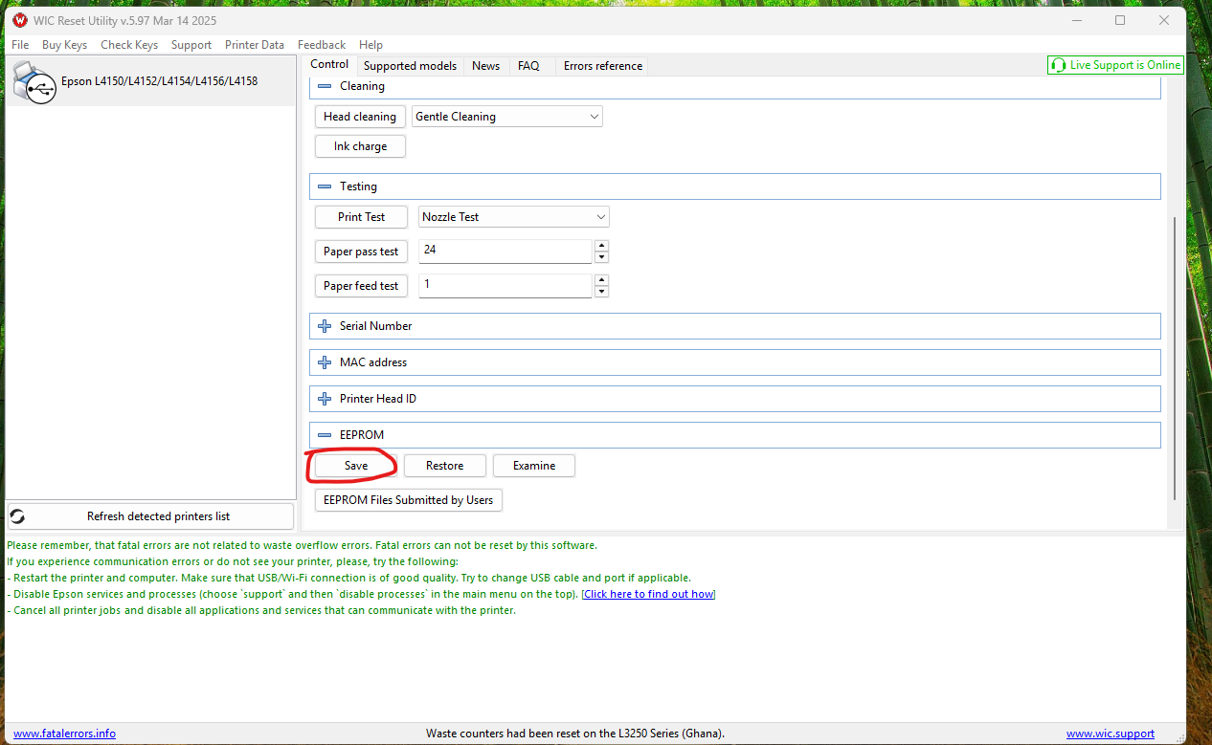This screenshot has height=745, width=1212.
Task: Expand the Printer Head ID section
Action: pyautogui.click(x=325, y=399)
